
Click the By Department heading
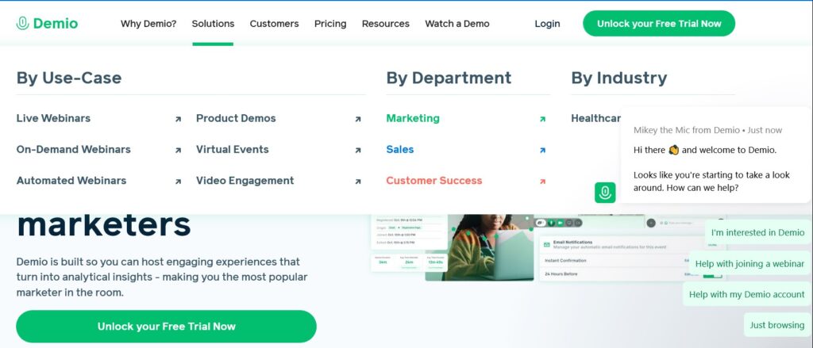coord(449,78)
